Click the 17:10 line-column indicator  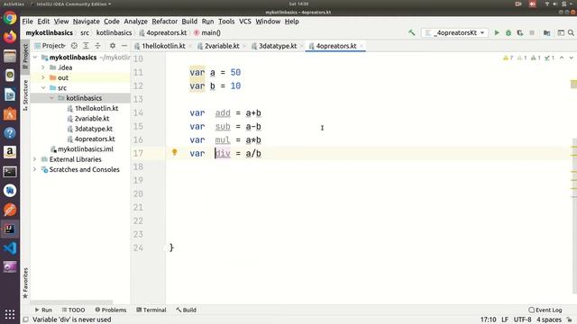point(488,319)
